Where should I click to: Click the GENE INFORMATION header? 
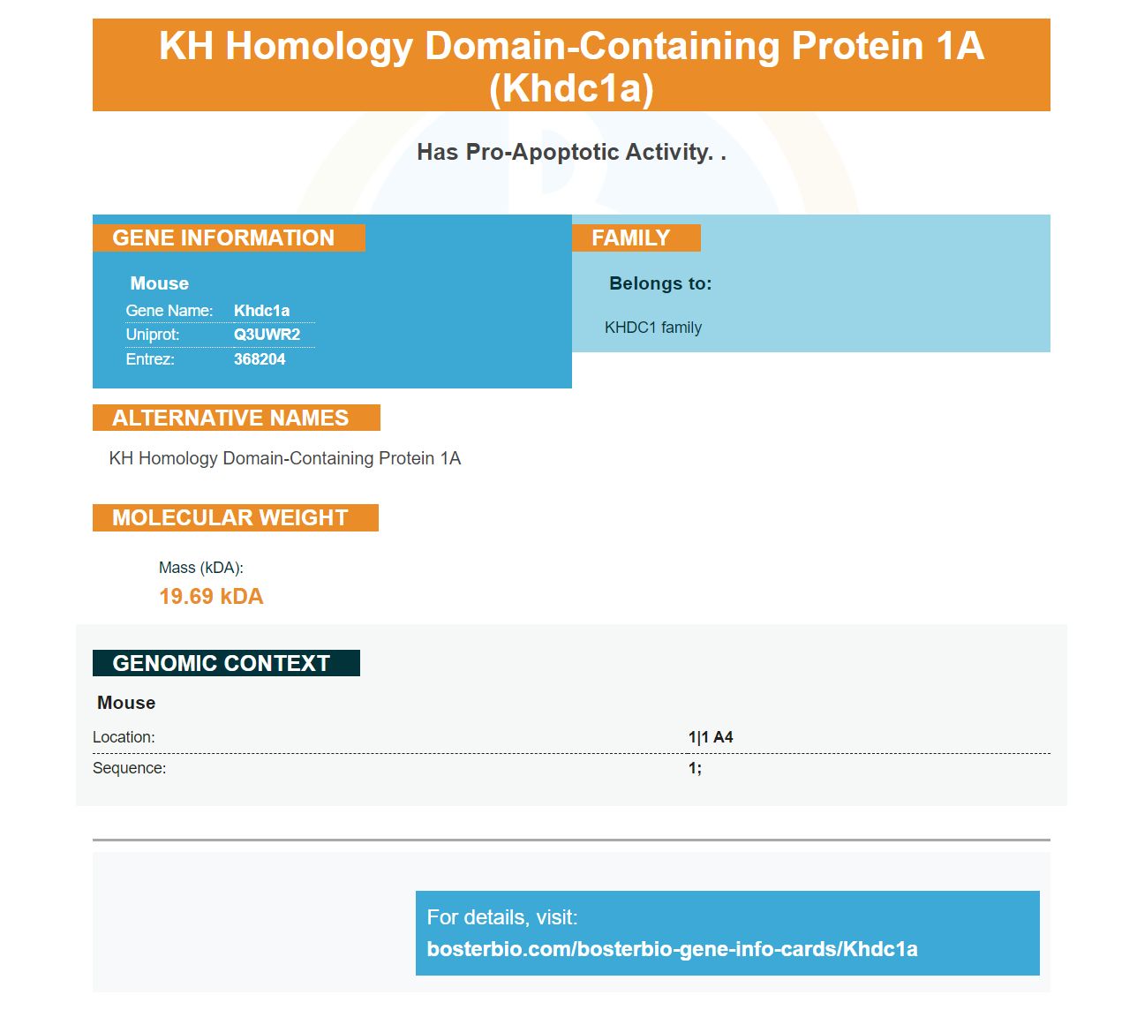tap(229, 238)
